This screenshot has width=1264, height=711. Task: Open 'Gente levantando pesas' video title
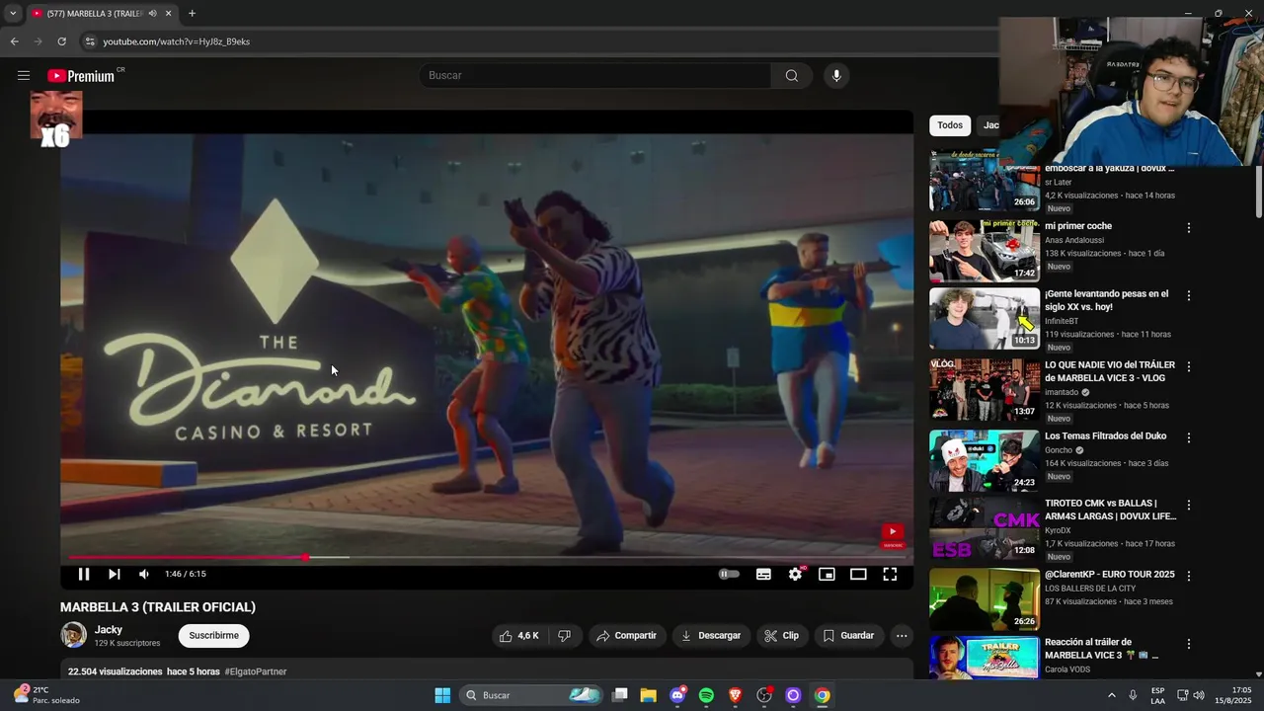click(1106, 300)
